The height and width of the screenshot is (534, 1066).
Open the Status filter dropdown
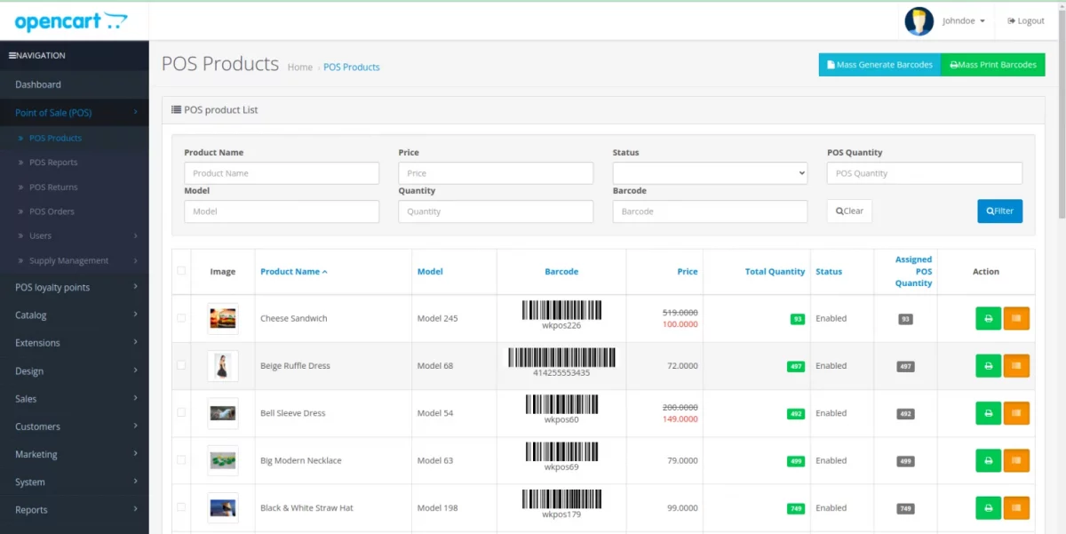tap(710, 173)
